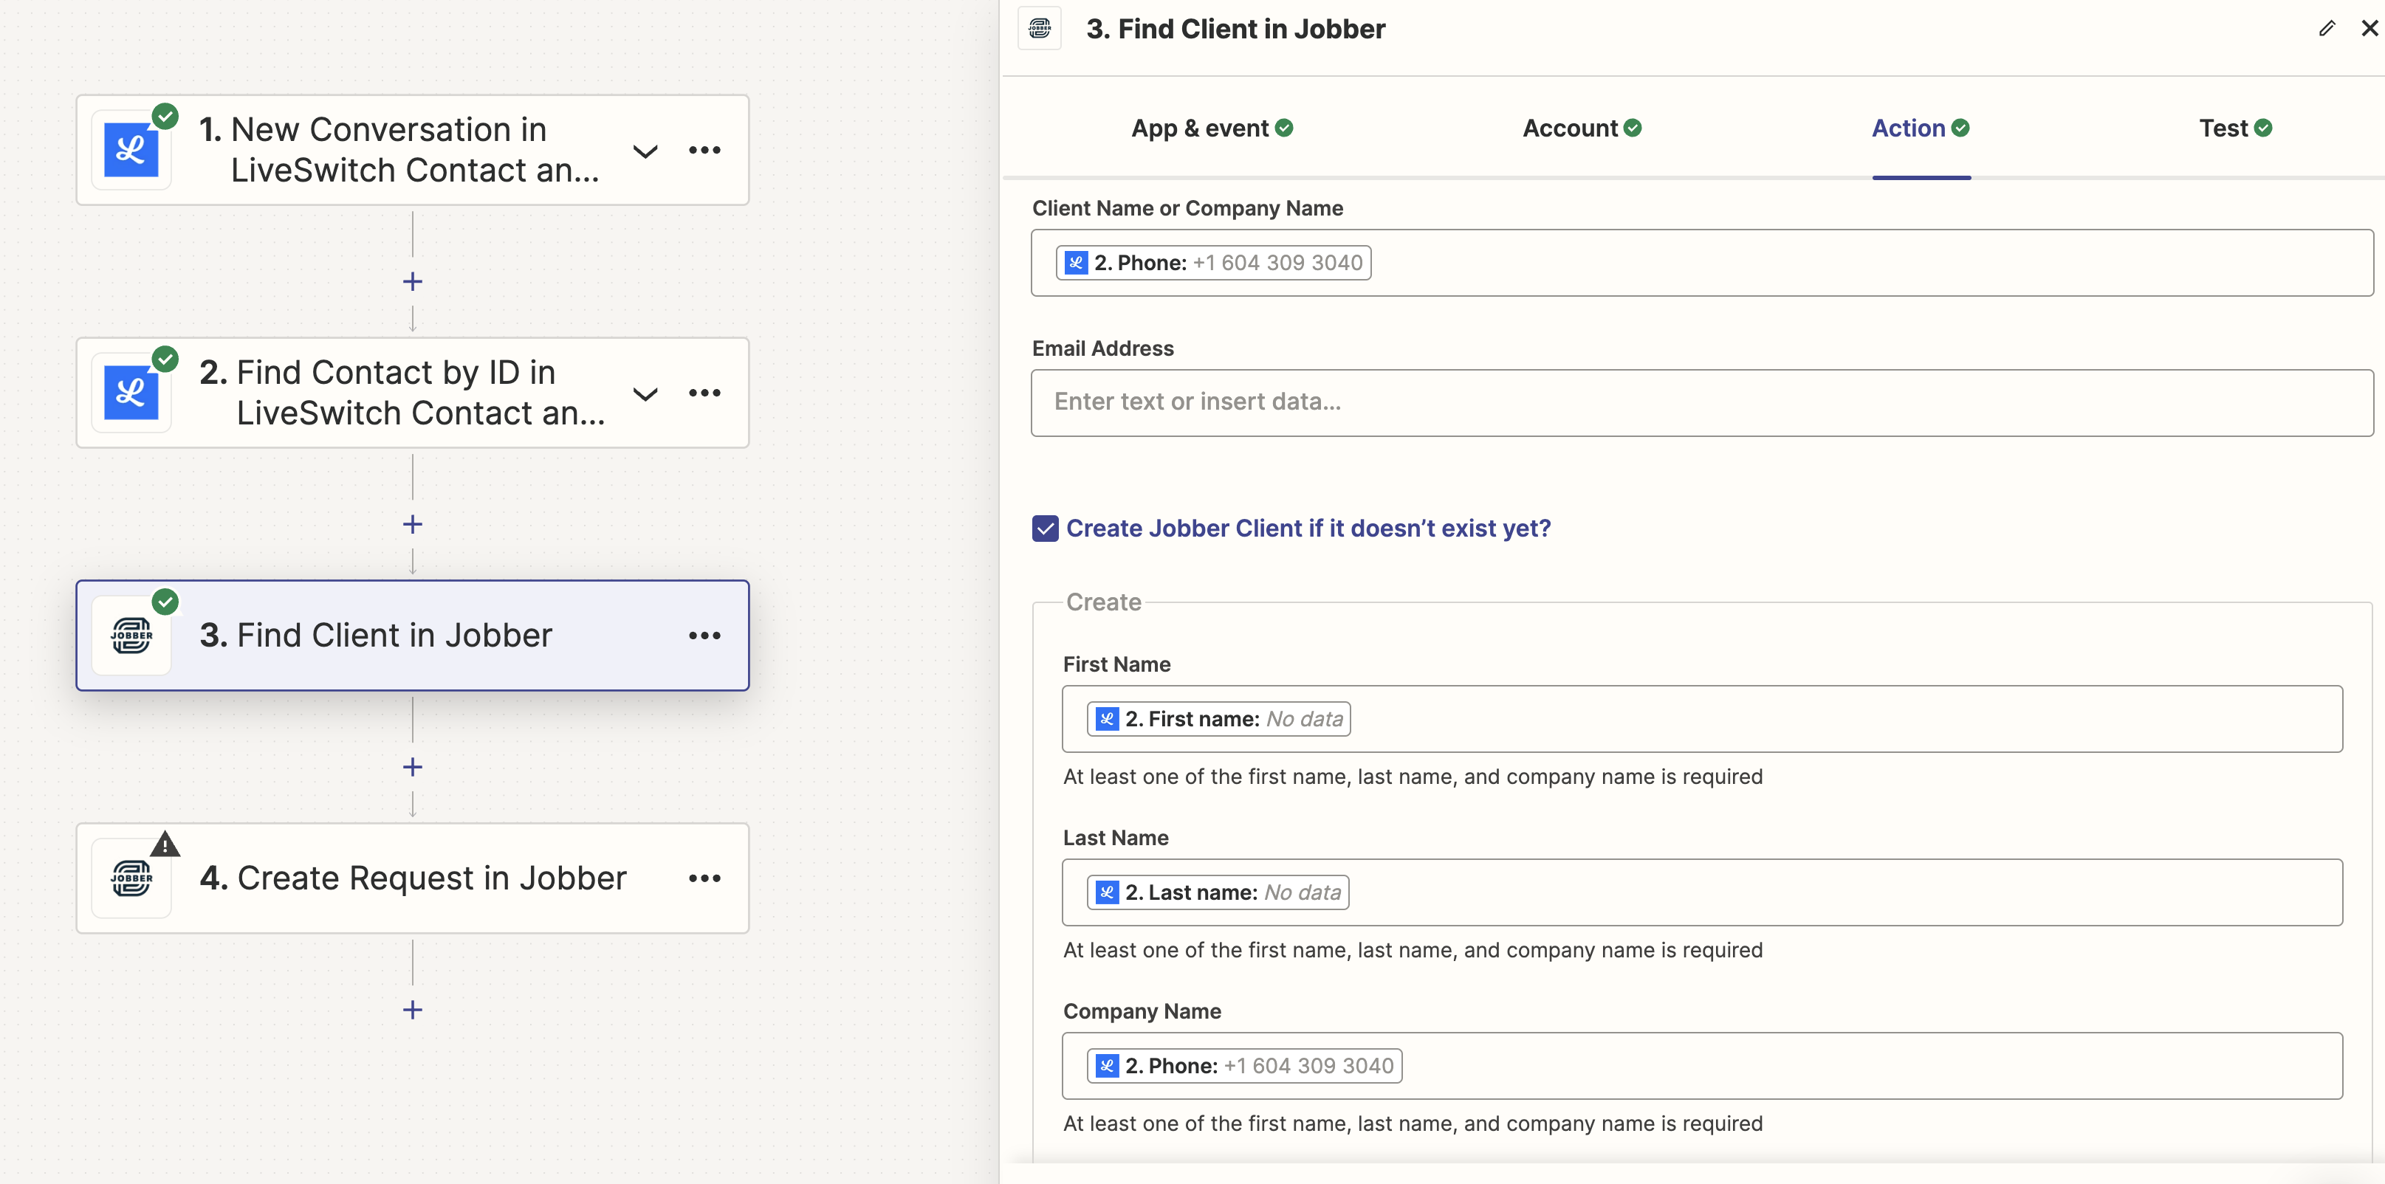
Task: Expand step 1 New Conversation chevron
Action: (645, 151)
